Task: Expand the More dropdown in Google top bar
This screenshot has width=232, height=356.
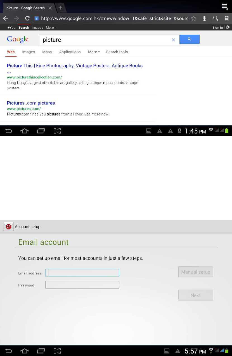Action: pyautogui.click(x=51, y=28)
